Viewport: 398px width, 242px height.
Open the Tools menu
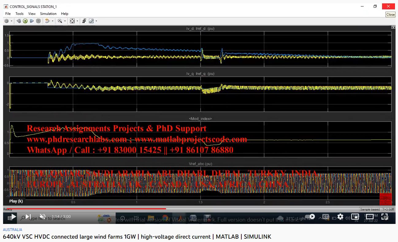tap(19, 14)
